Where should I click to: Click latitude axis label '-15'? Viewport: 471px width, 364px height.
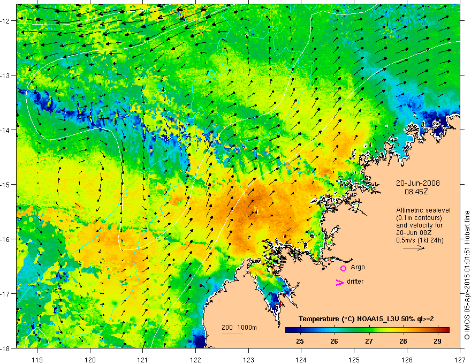(x=6, y=184)
